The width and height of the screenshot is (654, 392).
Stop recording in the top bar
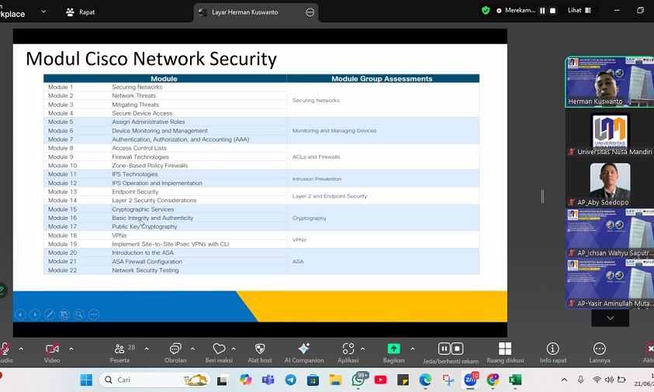pos(552,11)
